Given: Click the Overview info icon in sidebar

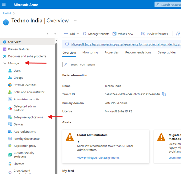Looking at the screenshot, I should [x=5, y=42].
